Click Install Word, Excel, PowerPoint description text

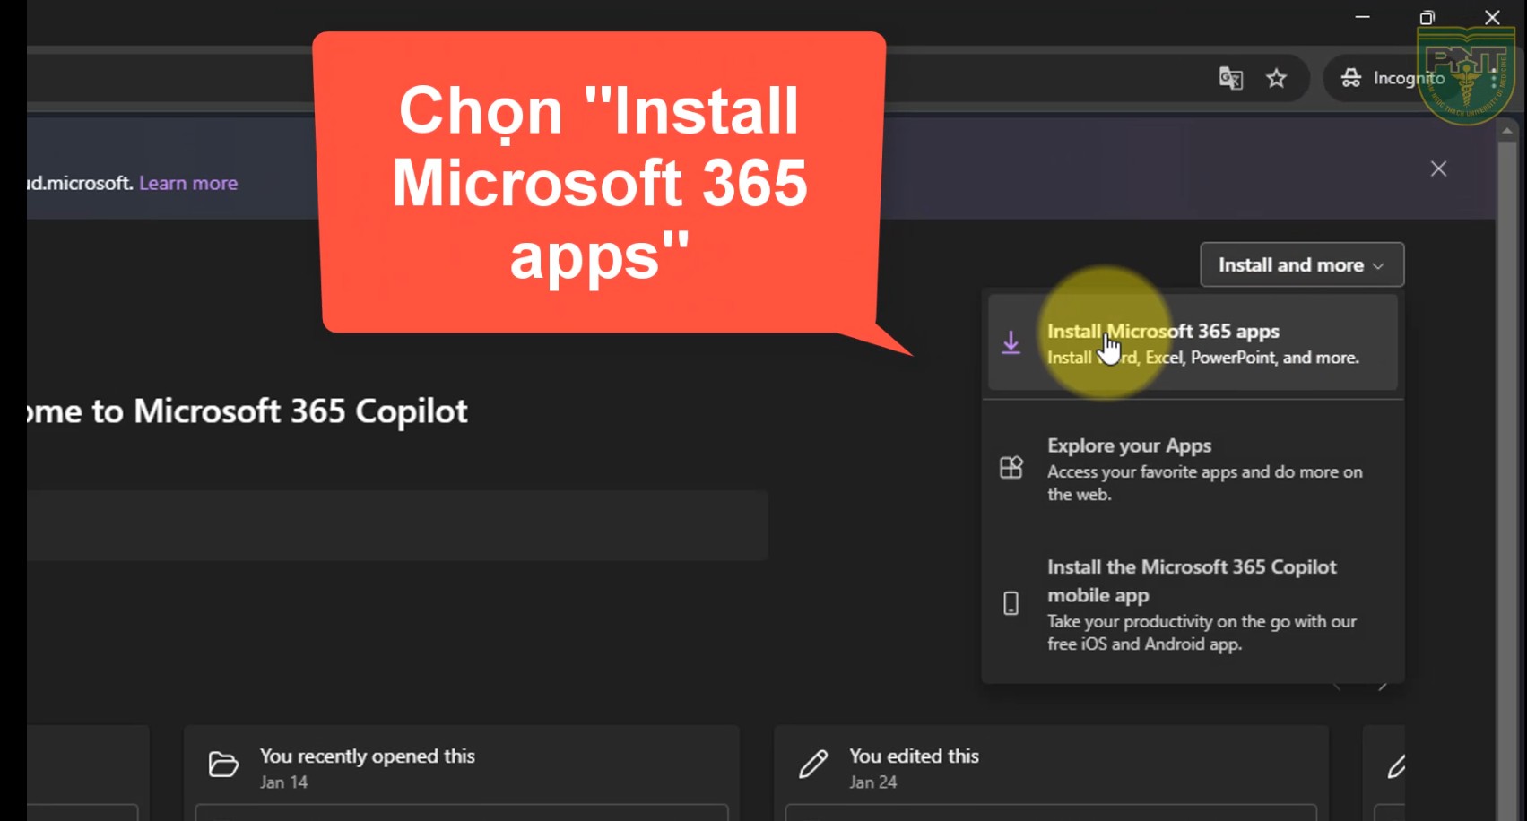(1203, 358)
